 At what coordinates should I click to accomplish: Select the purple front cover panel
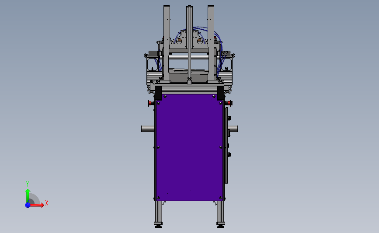click(x=190, y=147)
